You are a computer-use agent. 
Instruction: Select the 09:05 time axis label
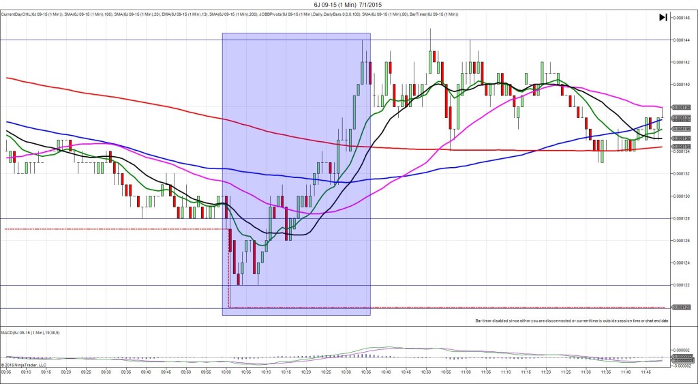[6, 372]
